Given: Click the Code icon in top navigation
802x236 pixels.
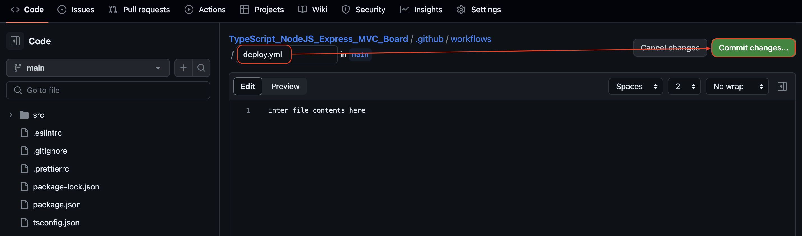Looking at the screenshot, I should click(x=15, y=10).
